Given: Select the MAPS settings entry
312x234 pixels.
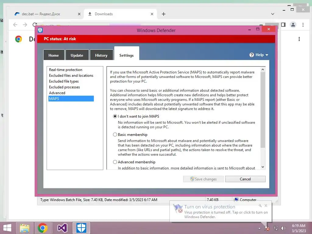Looking at the screenshot, I should [71, 98].
